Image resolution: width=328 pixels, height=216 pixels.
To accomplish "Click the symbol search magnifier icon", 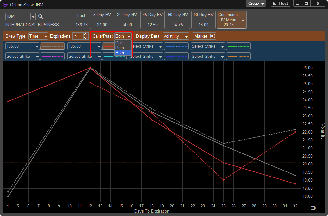I will pyautogui.click(x=41, y=16).
